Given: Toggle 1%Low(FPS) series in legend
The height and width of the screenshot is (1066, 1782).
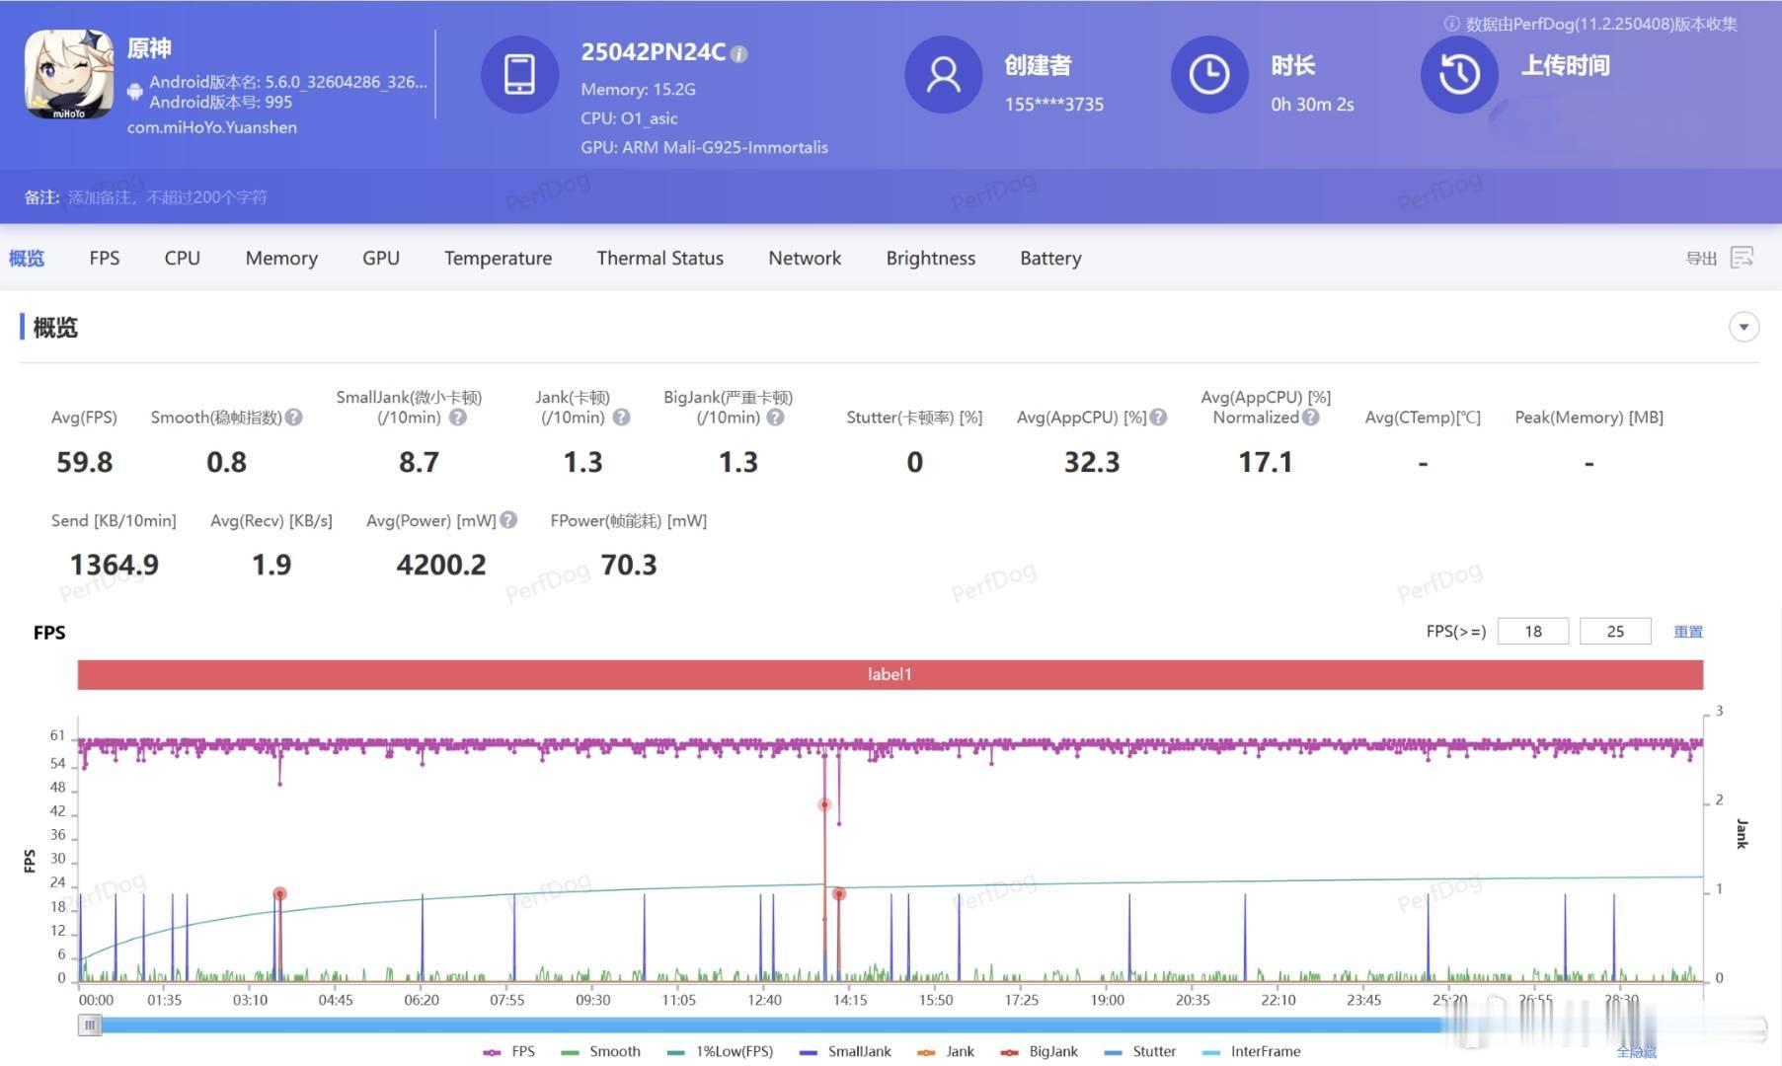Looking at the screenshot, I should 721,1052.
